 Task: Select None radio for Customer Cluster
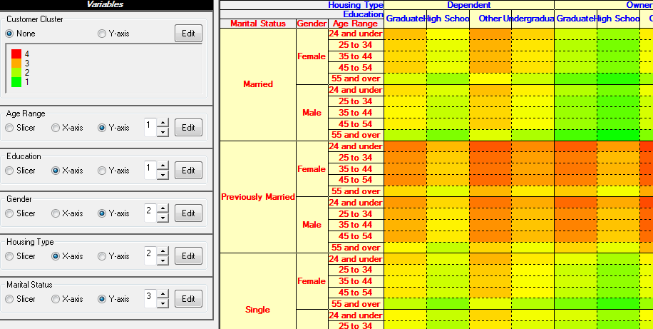tap(9, 34)
